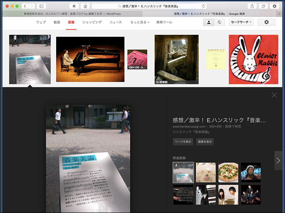This screenshot has width=285, height=213.
Task: Click the K bookmark toolbar icon
Action: [74, 6]
